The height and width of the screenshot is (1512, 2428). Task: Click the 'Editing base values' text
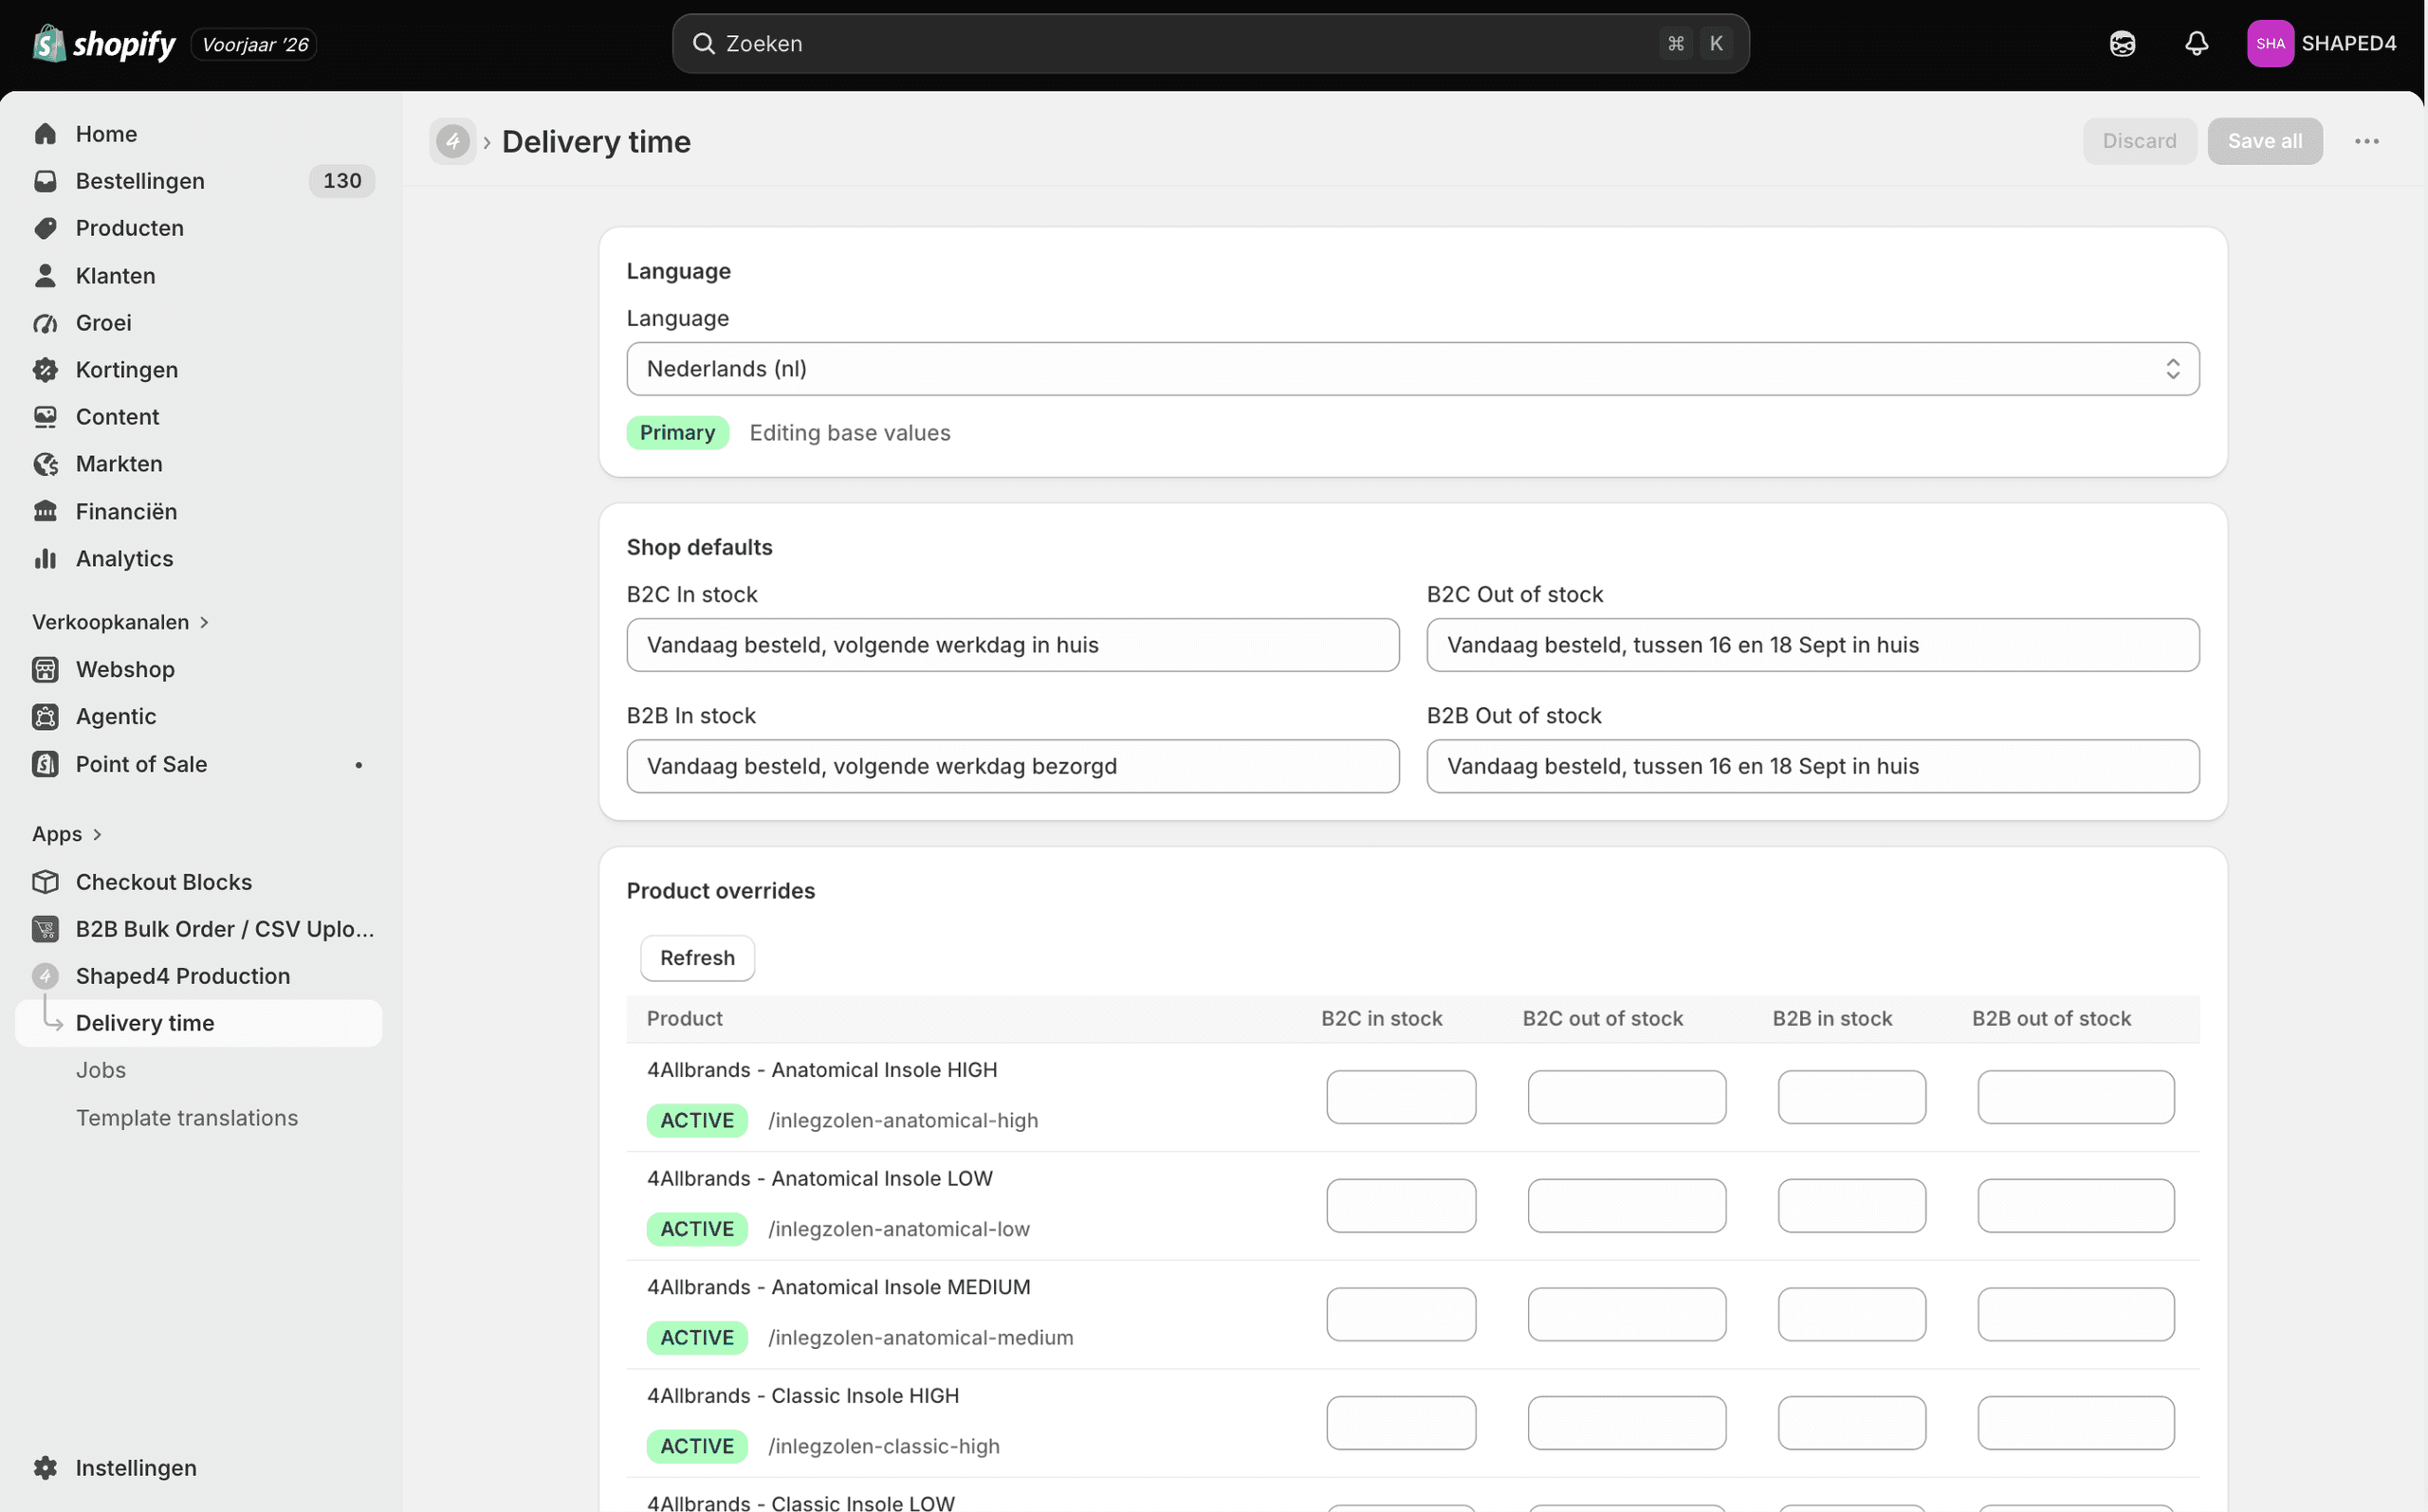[850, 433]
